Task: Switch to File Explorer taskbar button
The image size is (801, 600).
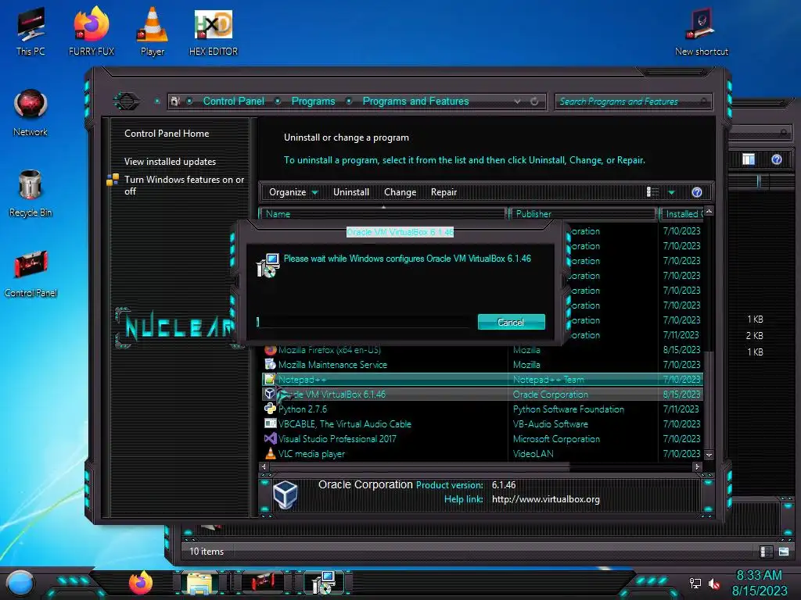Action: tap(199, 583)
